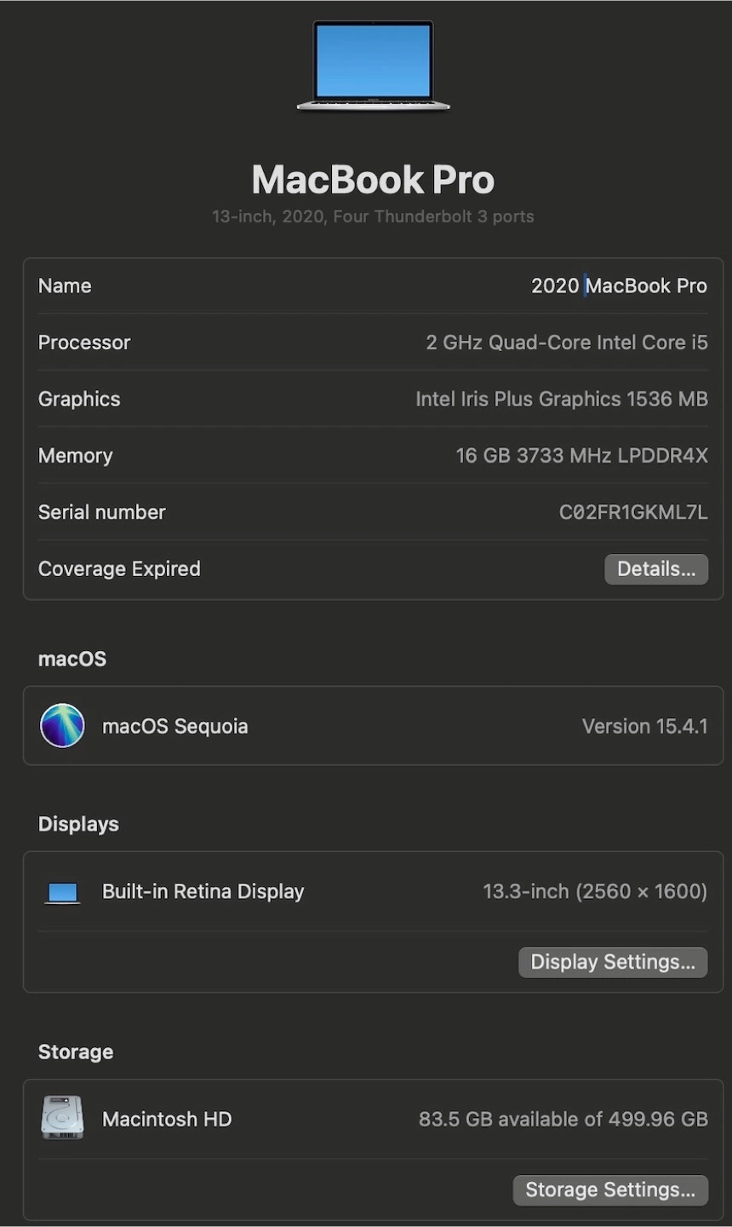Select the serial number text
Image resolution: width=732 pixels, height=1227 pixels.
(x=632, y=512)
